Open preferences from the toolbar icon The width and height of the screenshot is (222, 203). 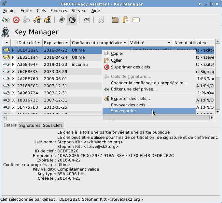pos(87,20)
